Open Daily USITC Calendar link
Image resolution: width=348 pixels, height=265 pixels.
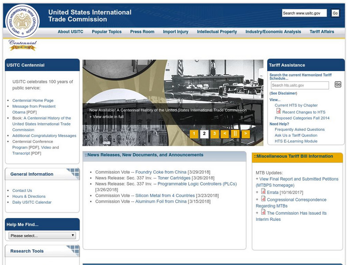point(32,202)
